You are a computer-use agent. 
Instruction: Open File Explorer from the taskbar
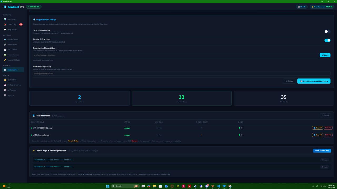[x=155, y=186]
